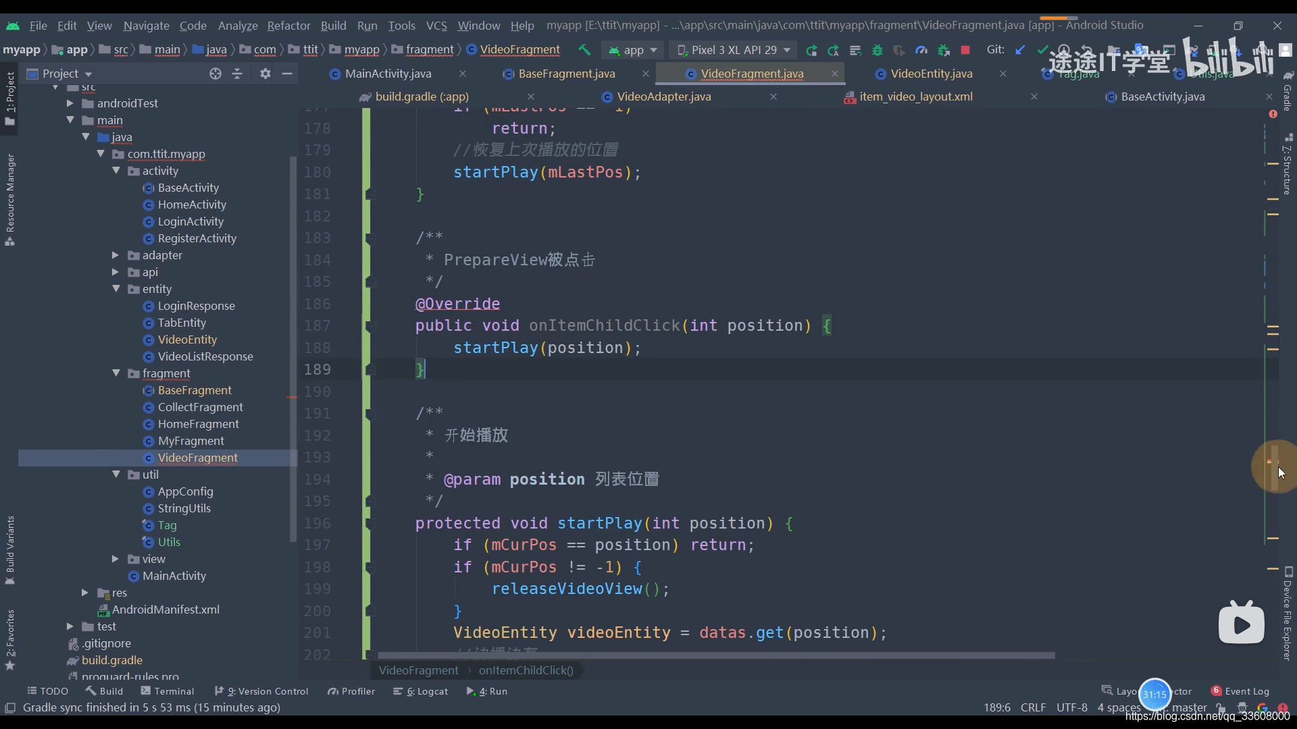Open Device File Explorer panel

coord(1288,614)
